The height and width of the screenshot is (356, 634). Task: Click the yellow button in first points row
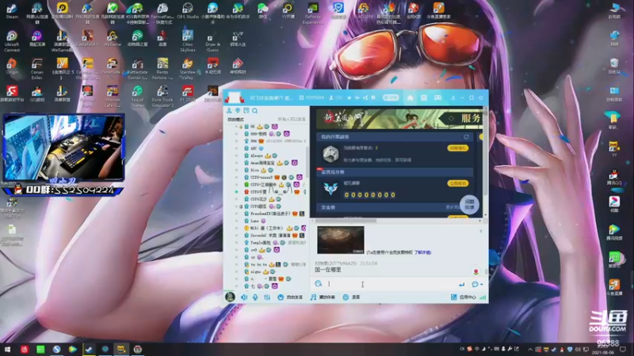(458, 148)
